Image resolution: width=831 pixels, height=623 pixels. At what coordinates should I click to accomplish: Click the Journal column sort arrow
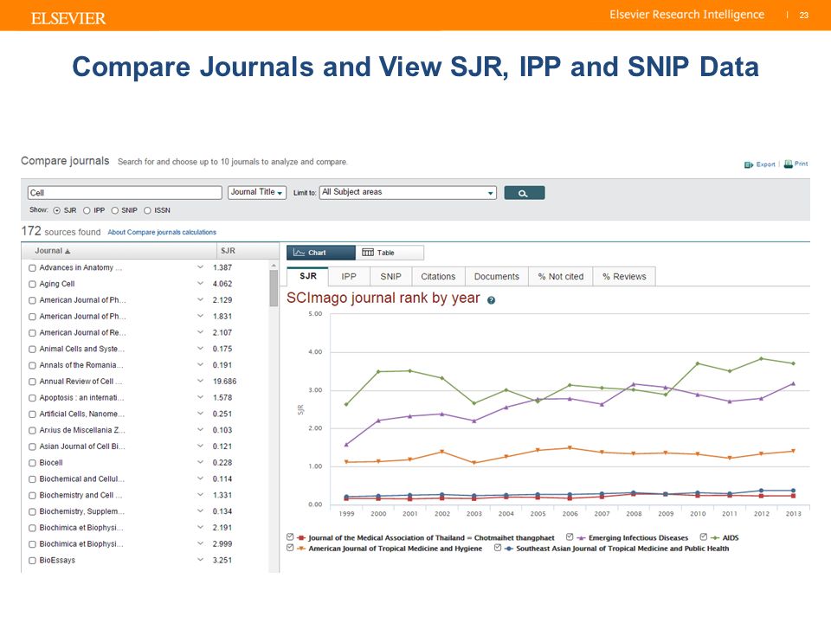pyautogui.click(x=68, y=252)
